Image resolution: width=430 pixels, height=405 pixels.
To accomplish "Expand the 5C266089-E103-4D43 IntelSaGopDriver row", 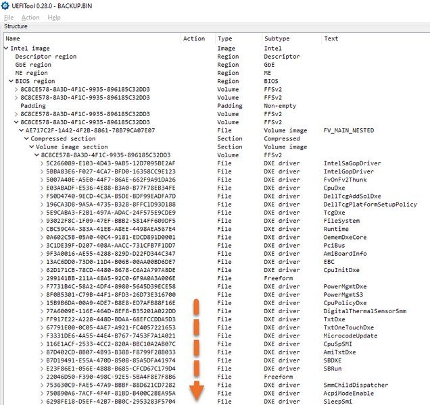I will pyautogui.click(x=42, y=163).
